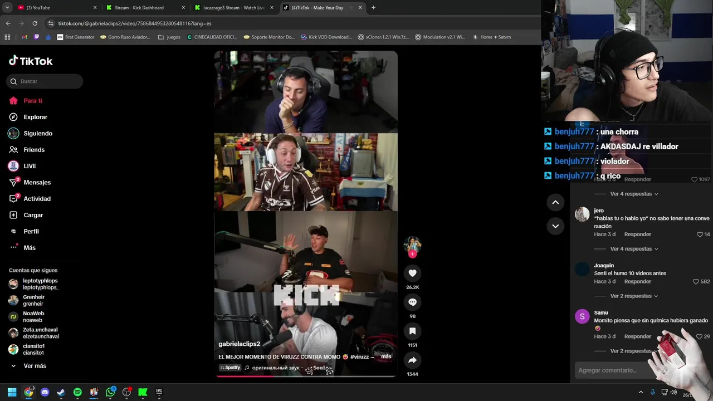Open Epic Games launcher from the taskbar

click(x=159, y=392)
